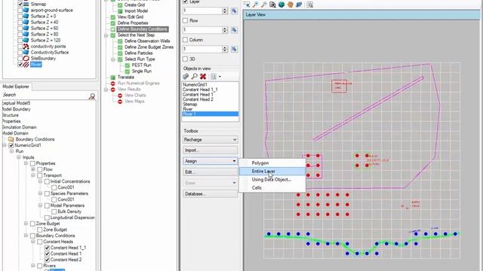Image resolution: width=483 pixels, height=271 pixels.
Task: Collapse the Zone Budget node
Action: coord(26,224)
